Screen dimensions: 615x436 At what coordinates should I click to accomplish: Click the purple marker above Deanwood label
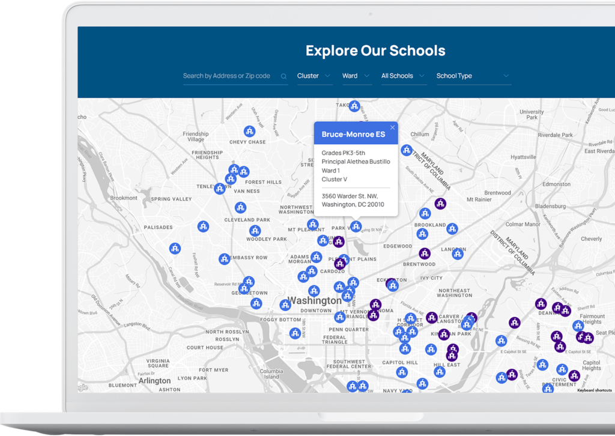(x=541, y=303)
